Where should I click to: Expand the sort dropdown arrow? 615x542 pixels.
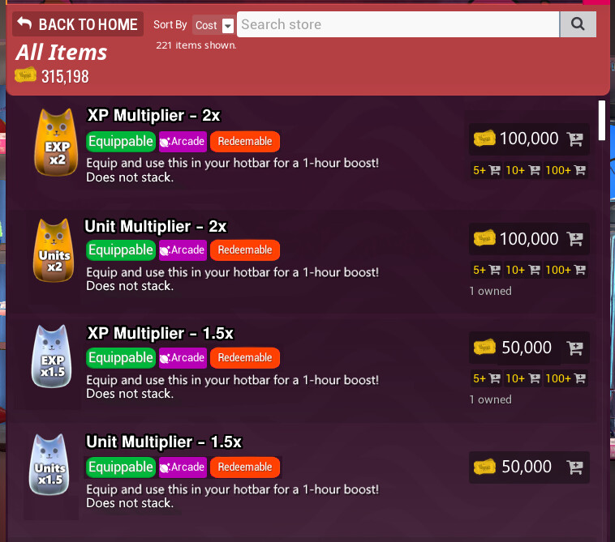[228, 26]
